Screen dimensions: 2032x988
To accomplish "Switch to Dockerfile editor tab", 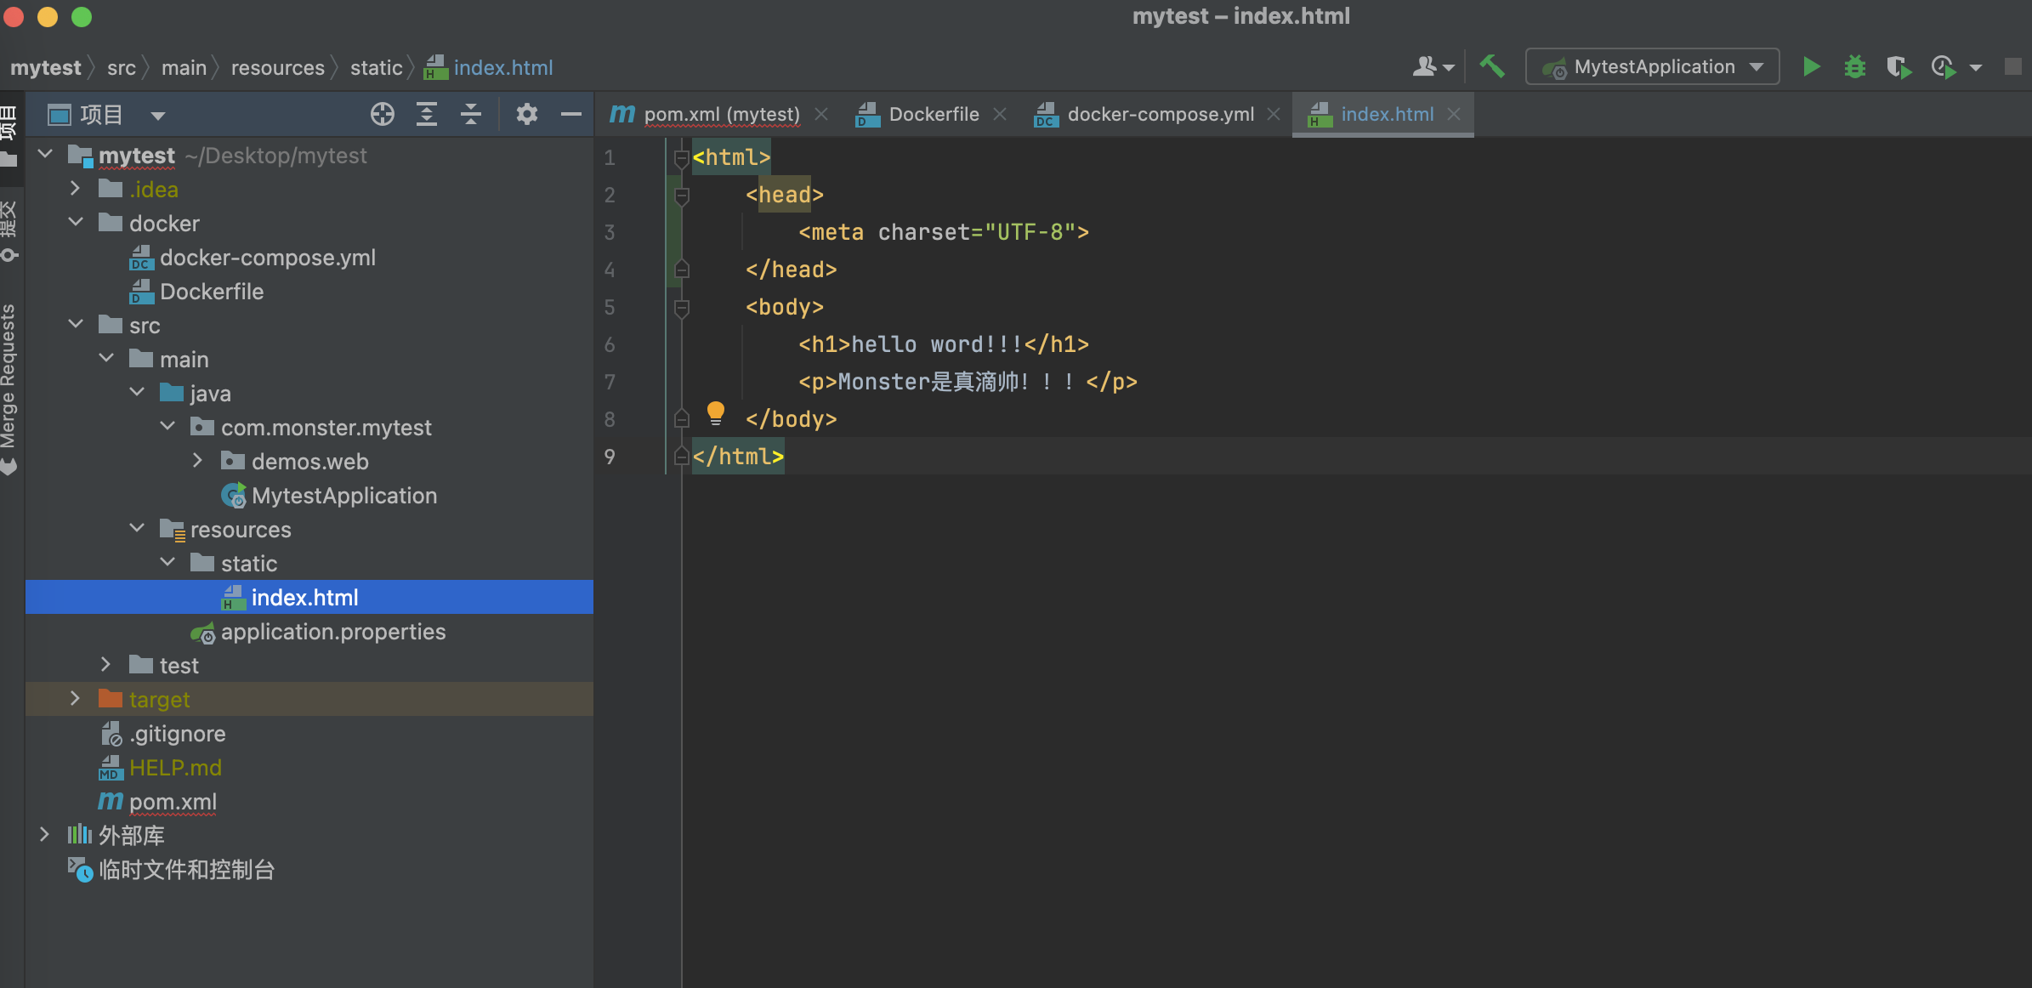I will point(933,114).
